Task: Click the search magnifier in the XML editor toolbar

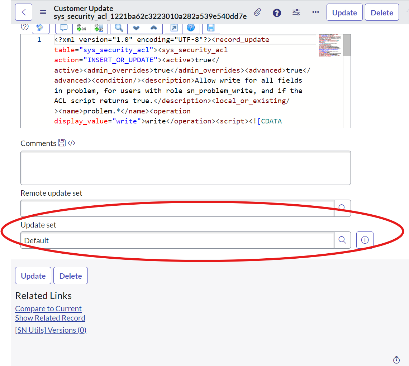Action: [118, 29]
